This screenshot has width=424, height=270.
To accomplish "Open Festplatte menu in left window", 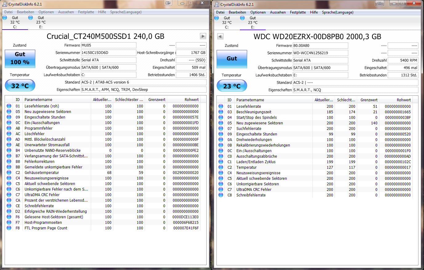I will tap(86, 12).
